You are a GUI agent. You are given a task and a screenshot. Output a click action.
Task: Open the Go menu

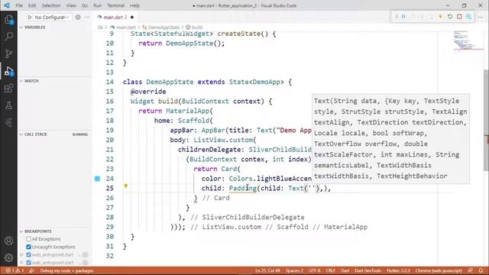[x=85, y=5]
